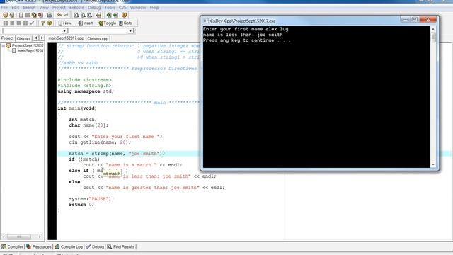Click the Goto bookmark button
The width and height of the screenshot is (453, 255).
tap(126, 23)
